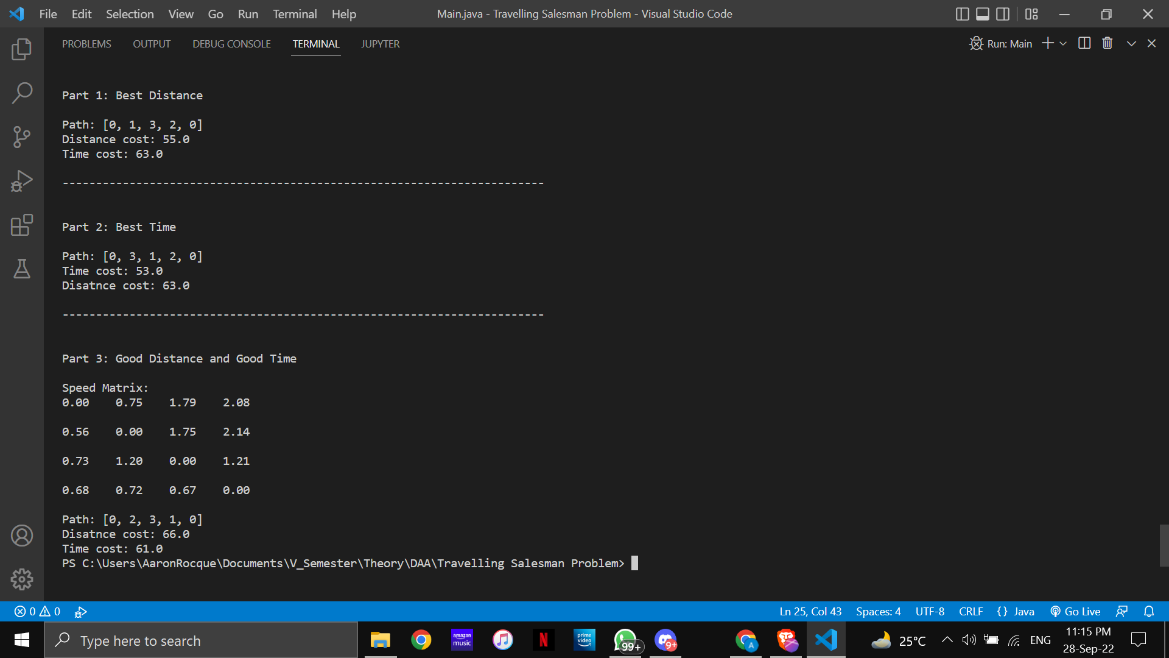Open Source Control view
The width and height of the screenshot is (1169, 658).
pyautogui.click(x=22, y=137)
